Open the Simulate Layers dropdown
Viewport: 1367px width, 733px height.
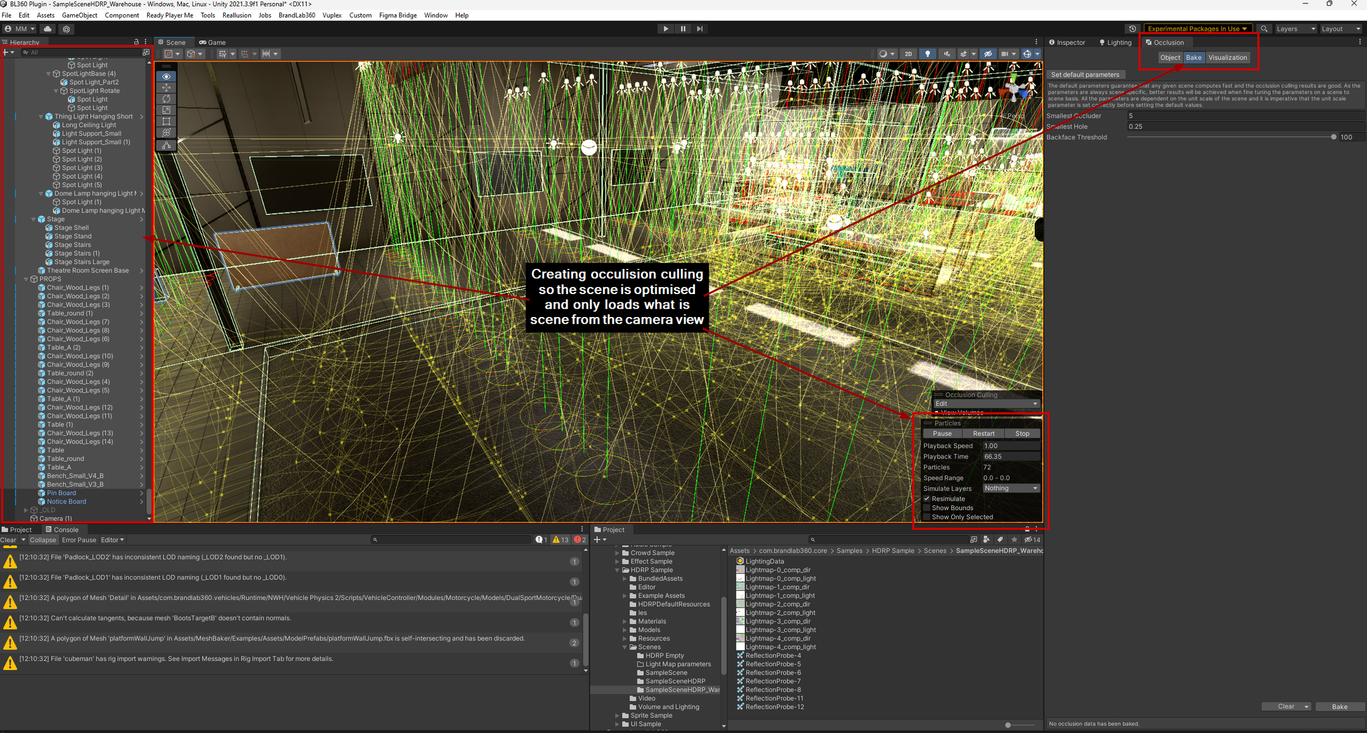(1010, 488)
